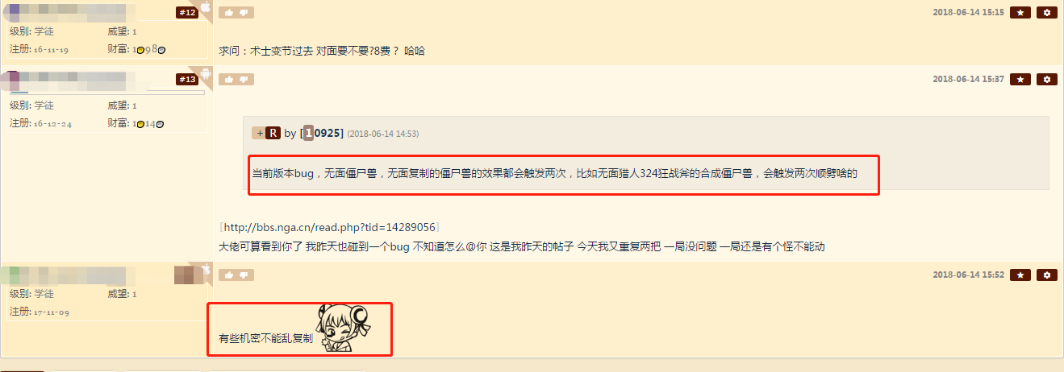Click the Android device icon on post #13
The width and height of the screenshot is (1064, 372).
[x=206, y=75]
